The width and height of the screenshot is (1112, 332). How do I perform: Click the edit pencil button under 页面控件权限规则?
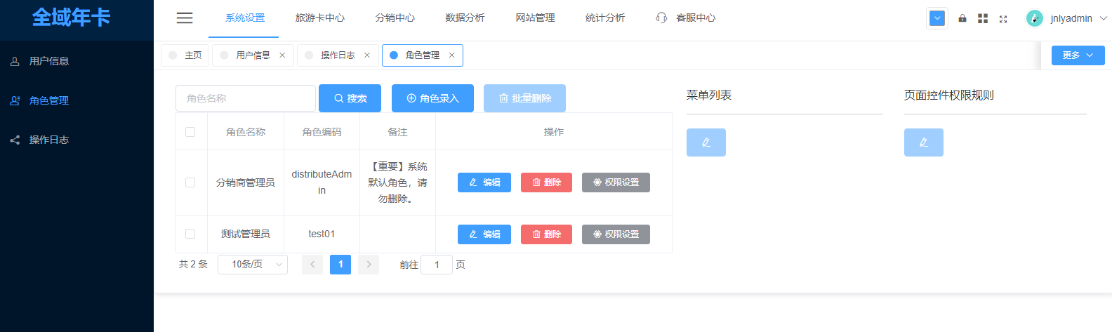924,142
